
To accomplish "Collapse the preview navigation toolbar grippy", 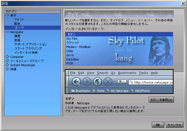I will point(67,82).
